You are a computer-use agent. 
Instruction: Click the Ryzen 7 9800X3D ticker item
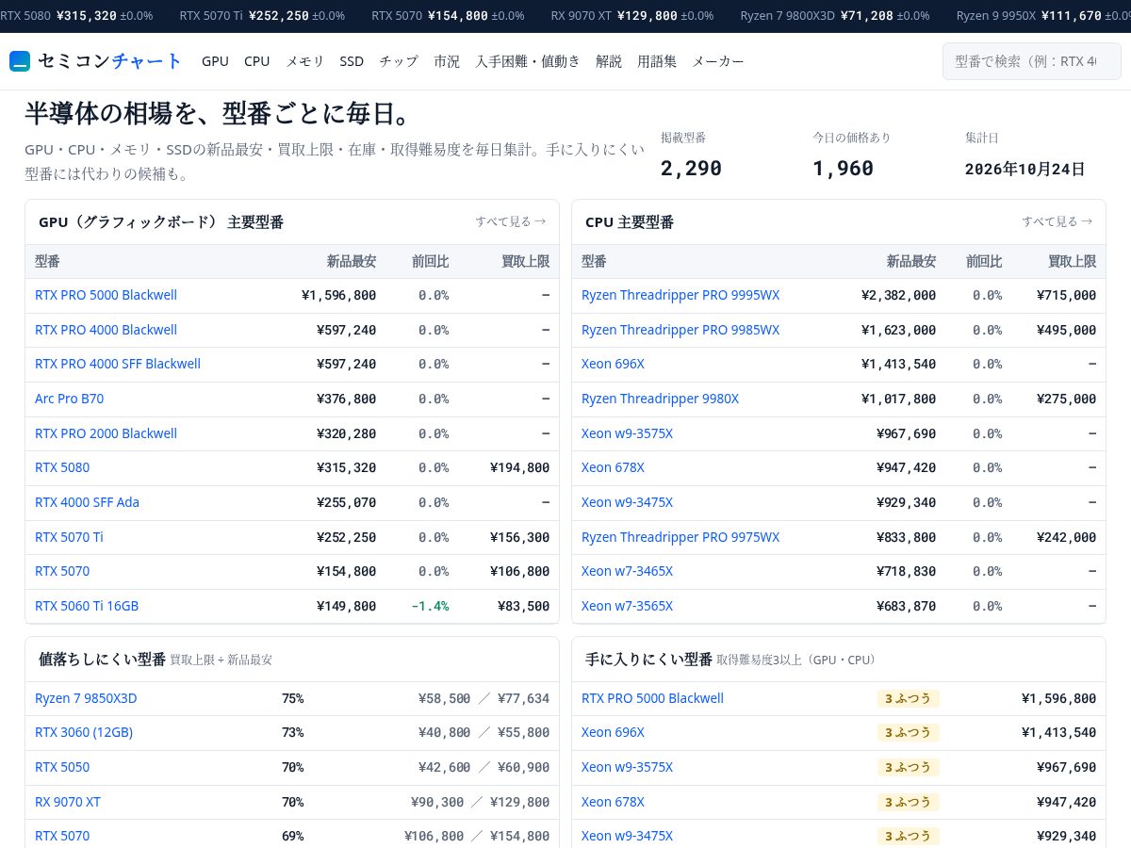[x=835, y=16]
